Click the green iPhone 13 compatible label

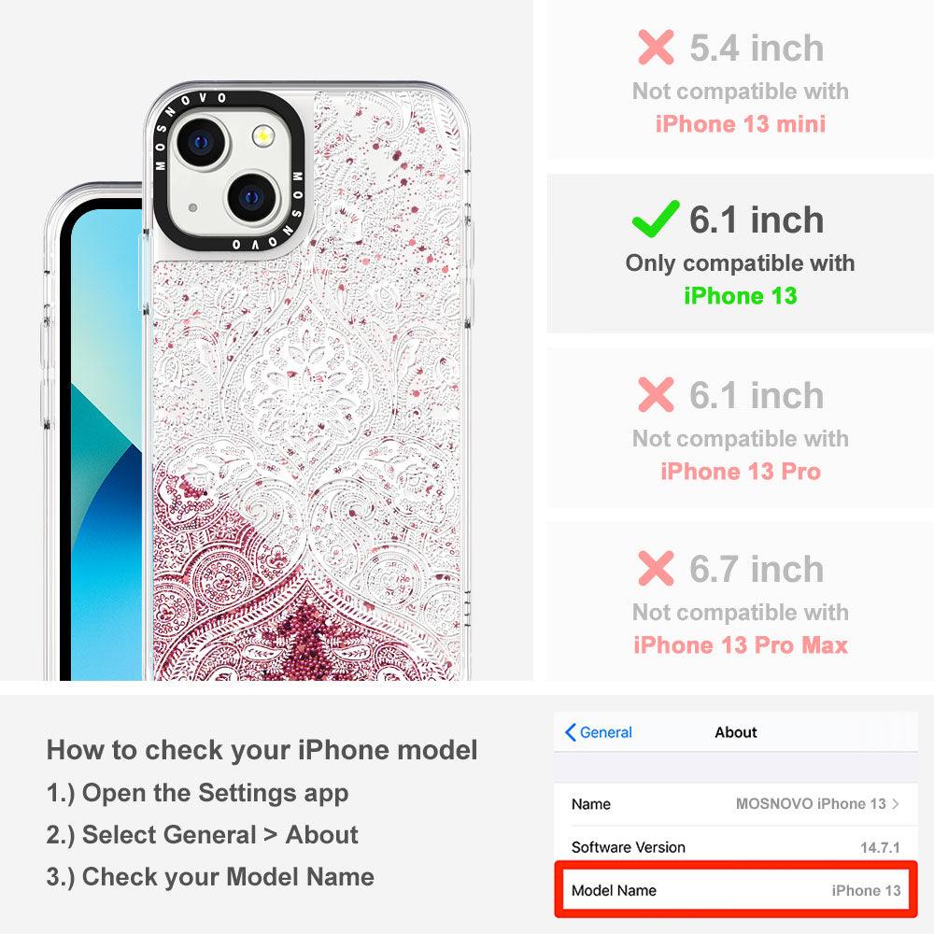[741, 296]
